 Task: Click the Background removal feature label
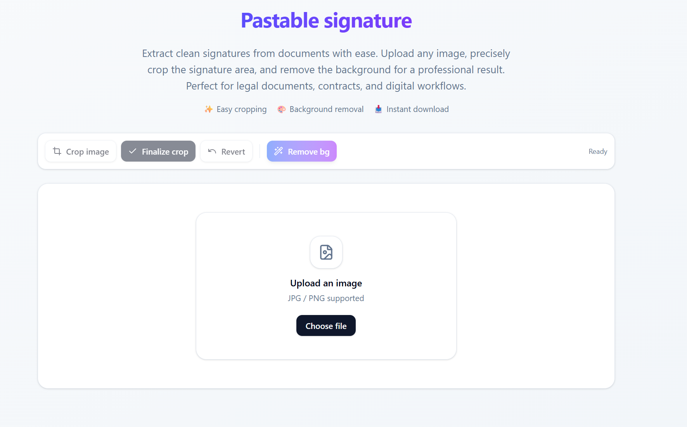point(327,109)
